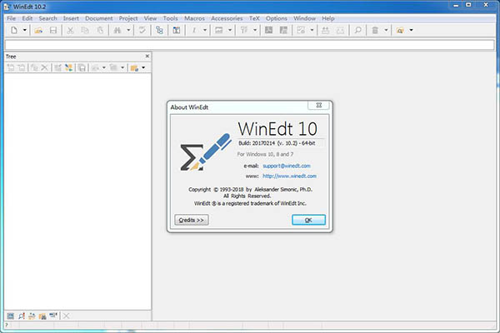This screenshot has height=333, width=500.
Task: Open the TeX menu
Action: tap(254, 18)
